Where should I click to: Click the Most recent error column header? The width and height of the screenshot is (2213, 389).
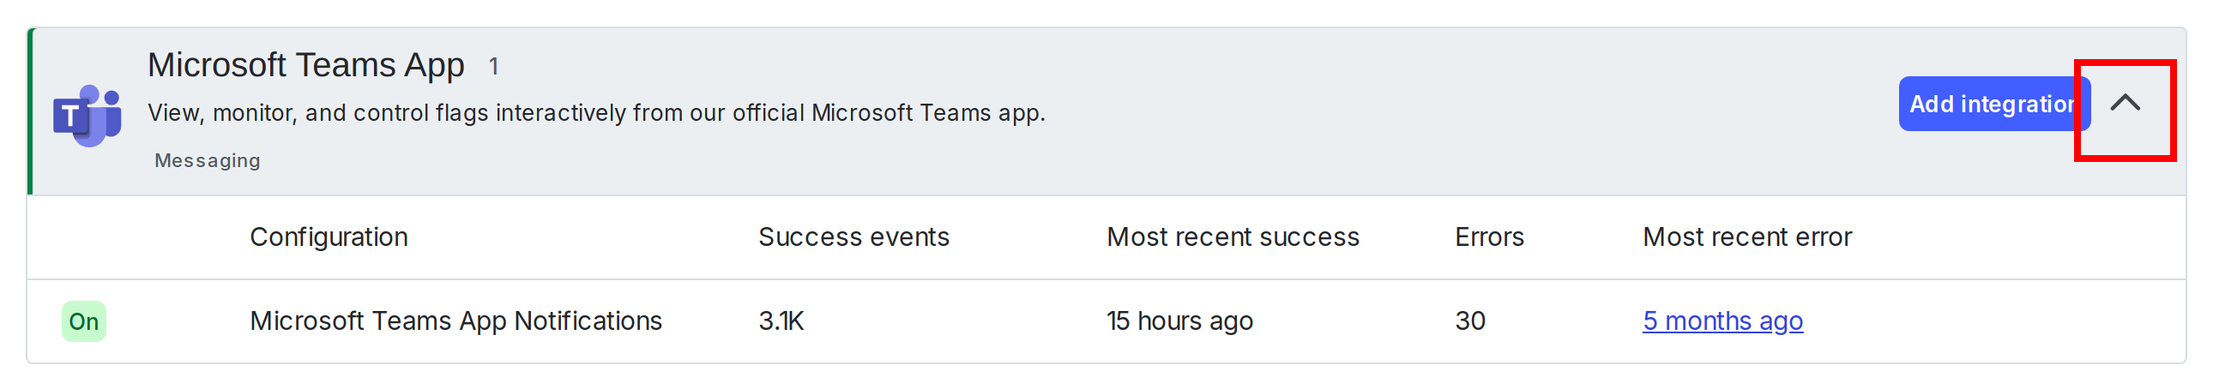click(x=1746, y=237)
